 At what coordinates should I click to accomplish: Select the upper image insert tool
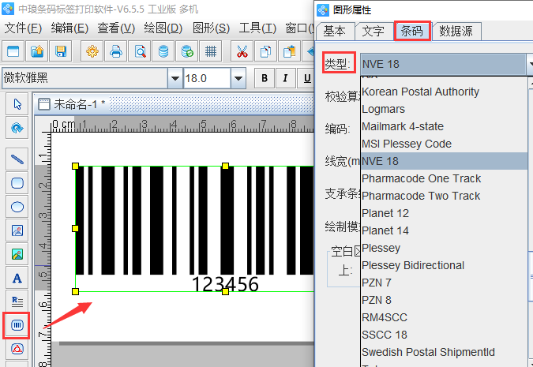coord(17,230)
